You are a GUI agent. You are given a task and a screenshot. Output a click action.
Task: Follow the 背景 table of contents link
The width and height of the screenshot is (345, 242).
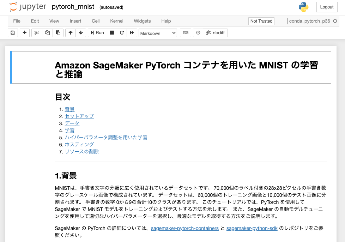[x=69, y=109]
